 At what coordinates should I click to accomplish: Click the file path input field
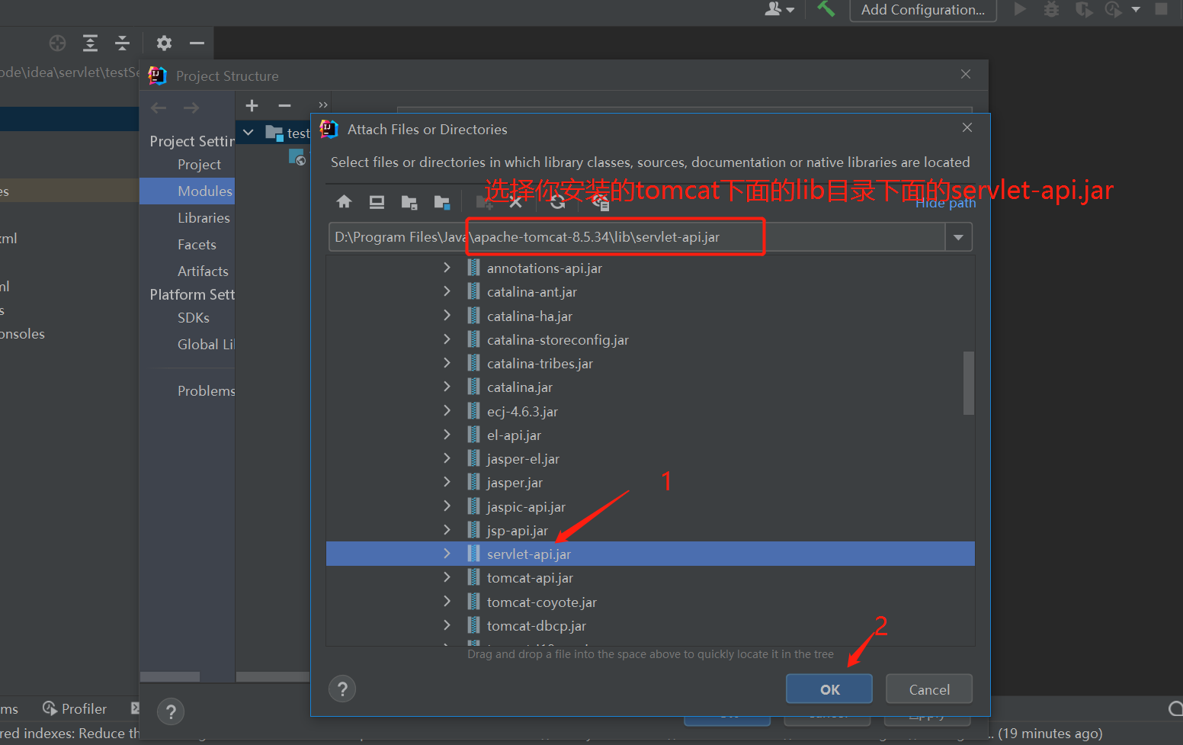point(636,237)
